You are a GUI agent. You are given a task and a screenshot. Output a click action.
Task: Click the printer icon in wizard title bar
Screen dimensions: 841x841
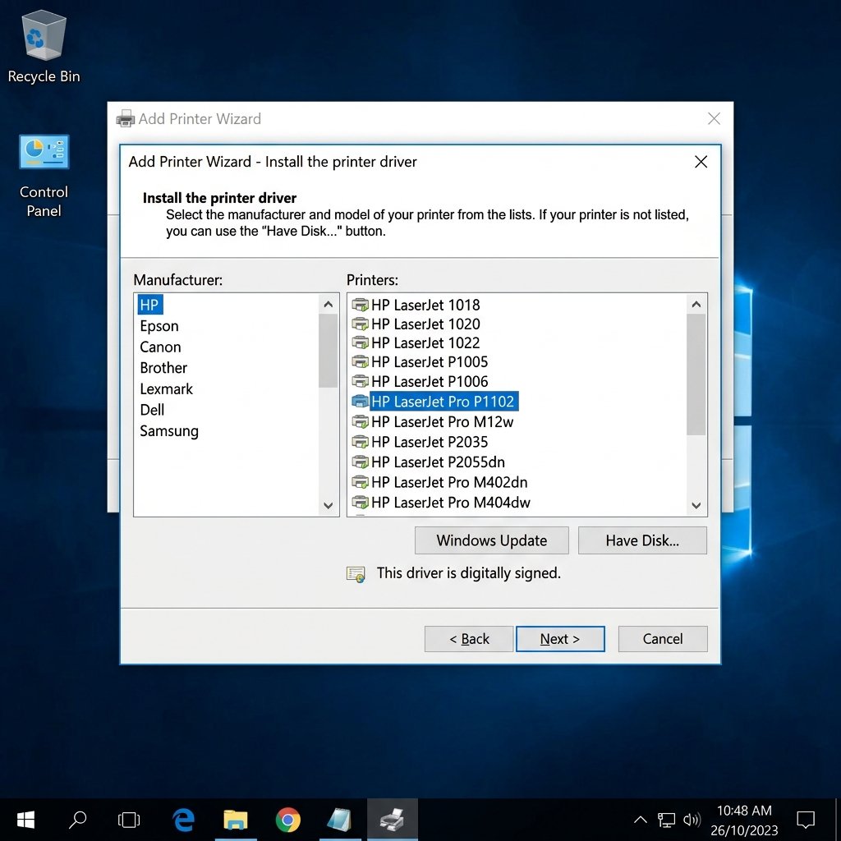tap(126, 118)
